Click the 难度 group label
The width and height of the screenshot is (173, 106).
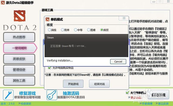tap(50, 25)
